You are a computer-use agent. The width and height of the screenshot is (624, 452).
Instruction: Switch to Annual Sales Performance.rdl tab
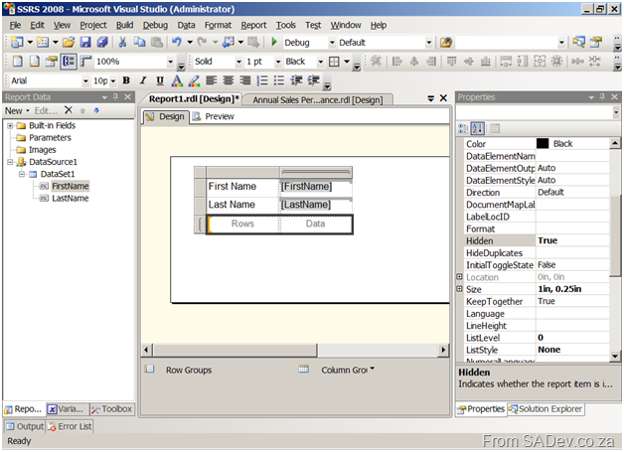(x=318, y=100)
